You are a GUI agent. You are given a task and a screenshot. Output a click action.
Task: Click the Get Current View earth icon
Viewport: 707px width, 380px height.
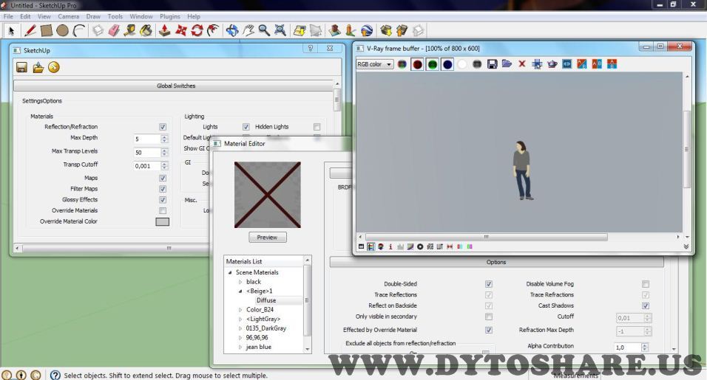click(367, 30)
